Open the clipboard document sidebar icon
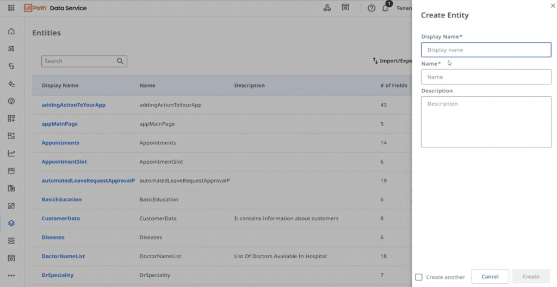The width and height of the screenshot is (557, 287). coord(11,188)
